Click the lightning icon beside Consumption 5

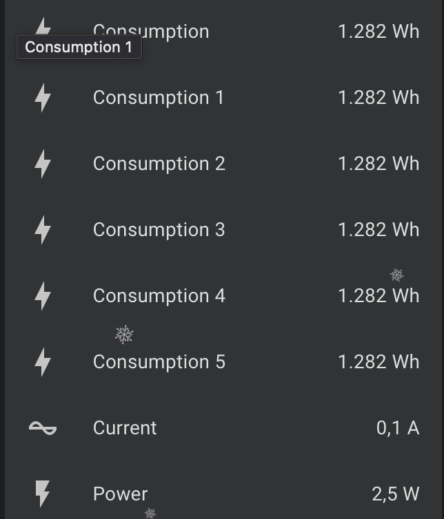43,362
